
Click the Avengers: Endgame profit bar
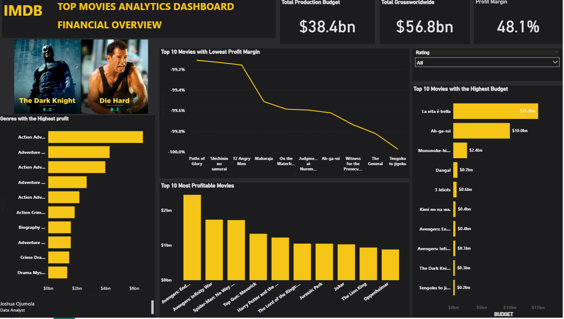pos(193,238)
